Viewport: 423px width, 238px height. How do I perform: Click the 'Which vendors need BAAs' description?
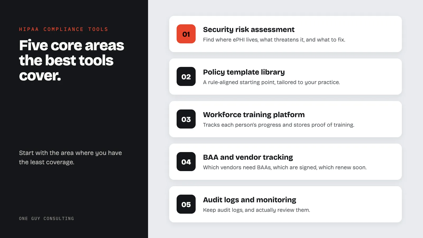[x=285, y=167]
